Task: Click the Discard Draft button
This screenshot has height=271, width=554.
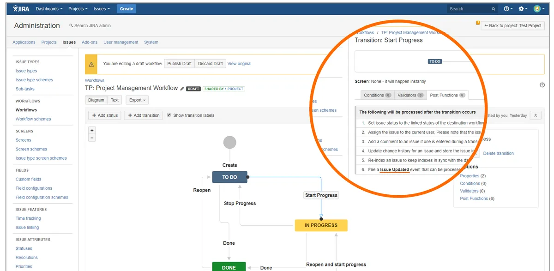Action: (211, 64)
